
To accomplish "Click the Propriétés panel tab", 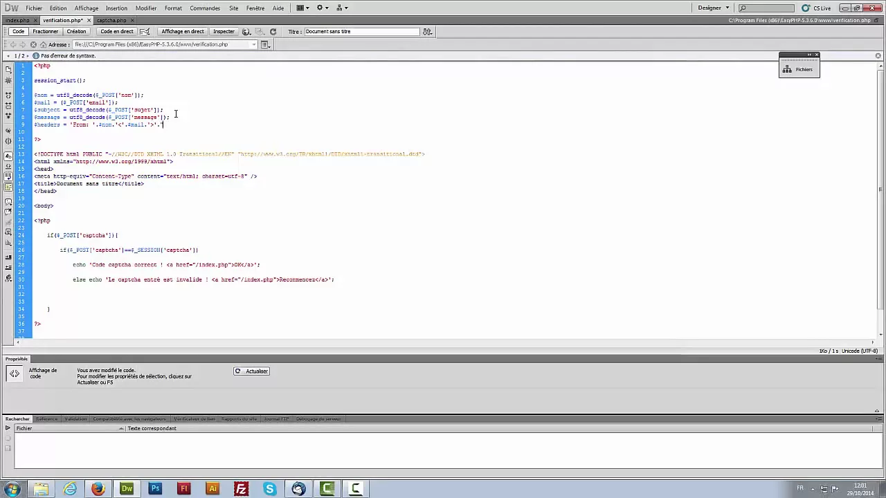I will click(16, 359).
